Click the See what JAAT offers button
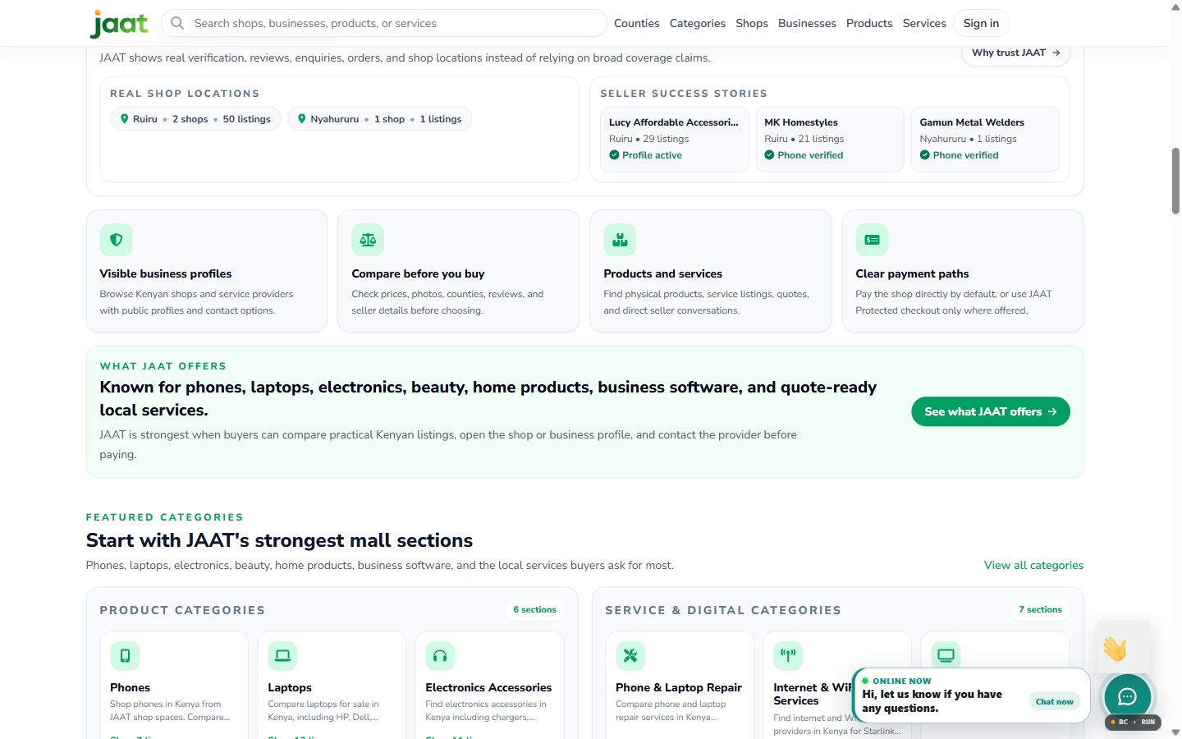 [x=991, y=411]
